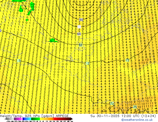Click the forecast date 'Su 30-11-2025'
158x122 pixels.
point(105,116)
